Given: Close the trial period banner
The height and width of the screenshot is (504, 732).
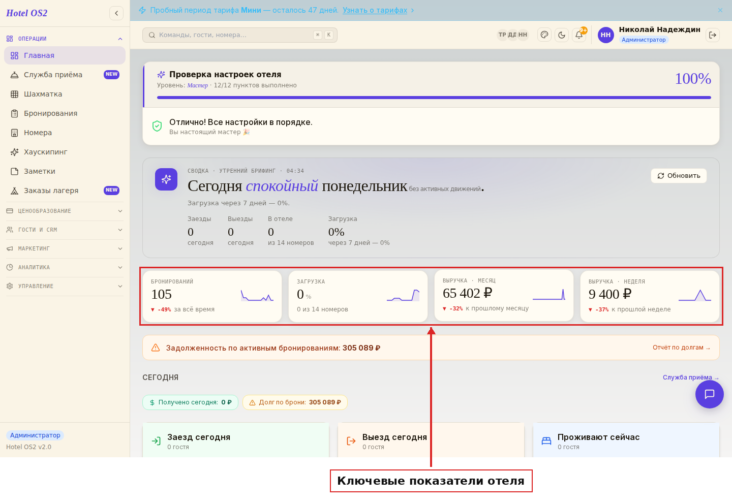Looking at the screenshot, I should pyautogui.click(x=720, y=10).
